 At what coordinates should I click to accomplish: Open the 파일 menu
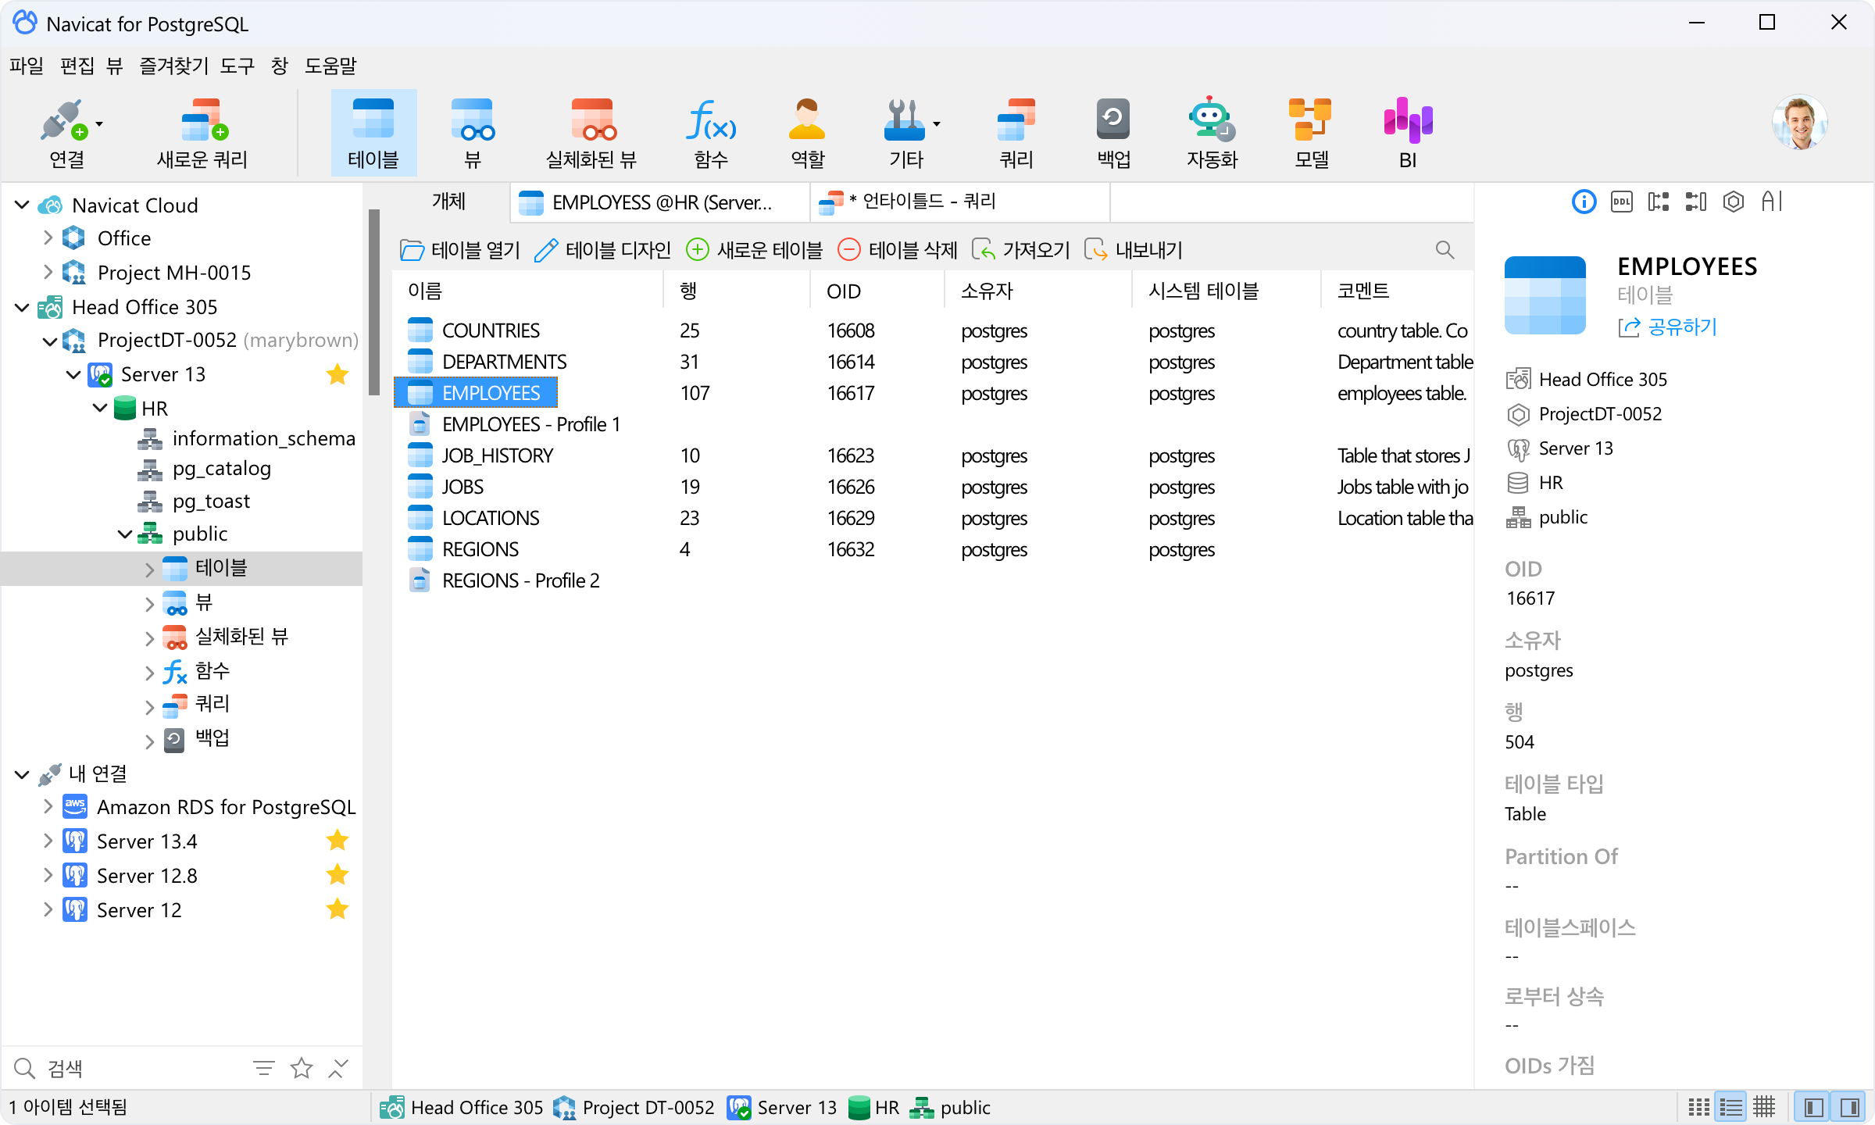pyautogui.click(x=27, y=66)
